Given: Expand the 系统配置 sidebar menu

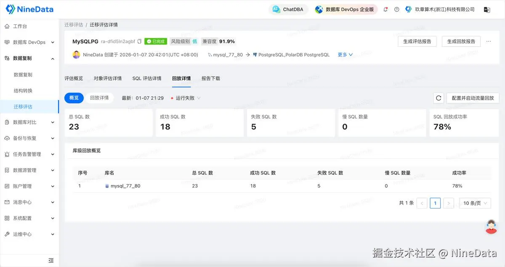Looking at the screenshot, I should 29,218.
